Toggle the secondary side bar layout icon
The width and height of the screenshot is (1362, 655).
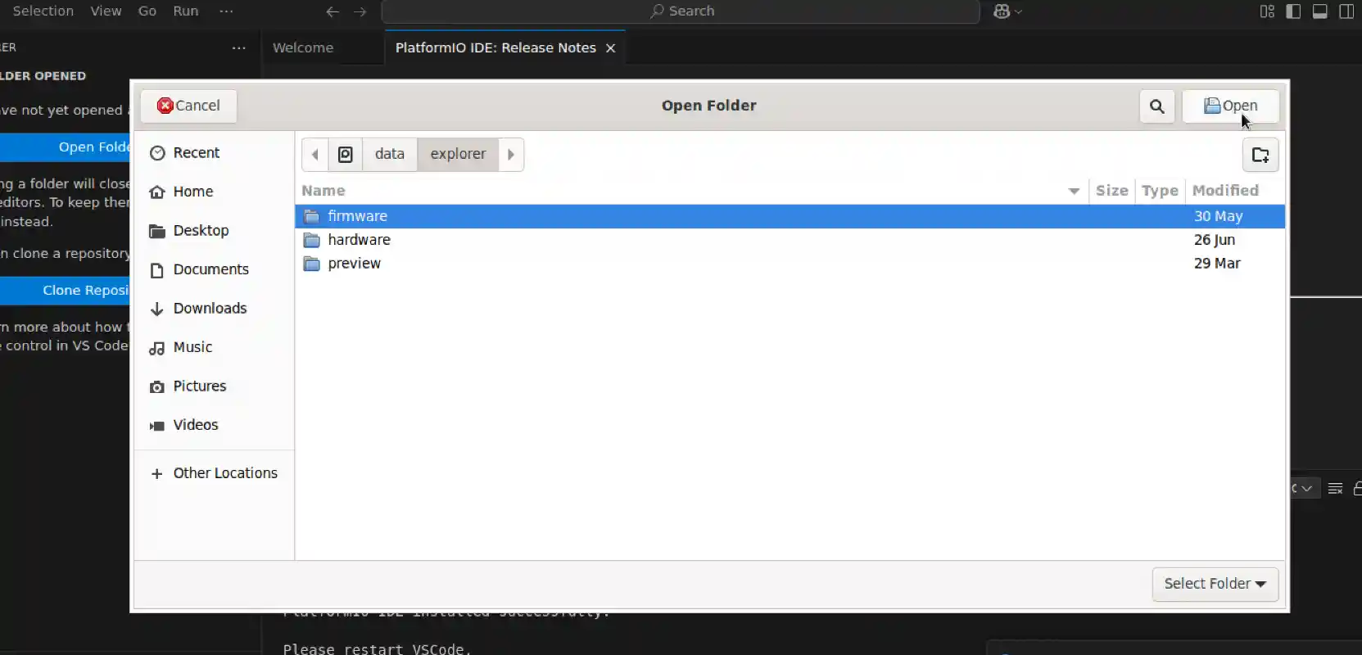1346,11
